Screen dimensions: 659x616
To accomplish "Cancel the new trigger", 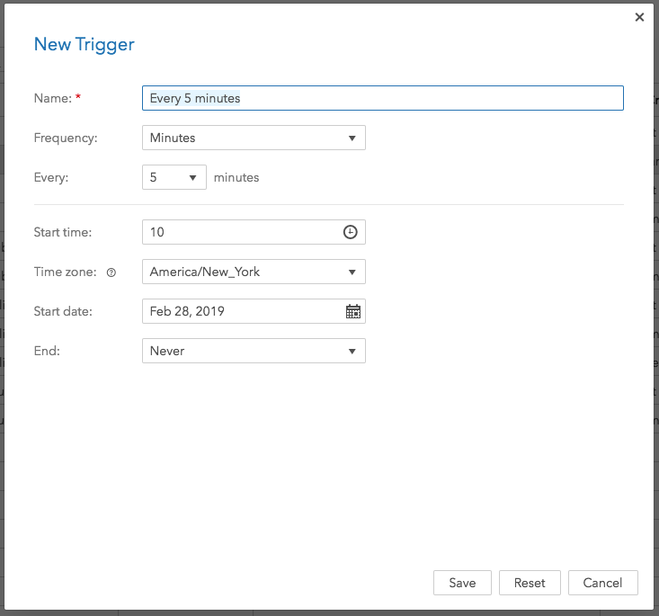I will [x=602, y=583].
